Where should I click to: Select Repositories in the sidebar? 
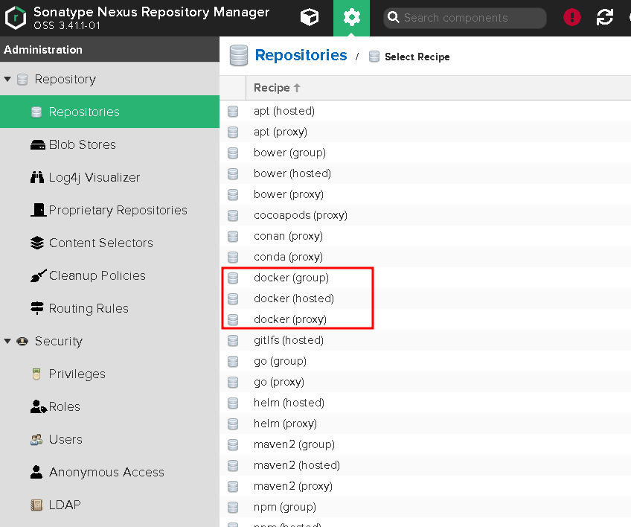pyautogui.click(x=109, y=112)
